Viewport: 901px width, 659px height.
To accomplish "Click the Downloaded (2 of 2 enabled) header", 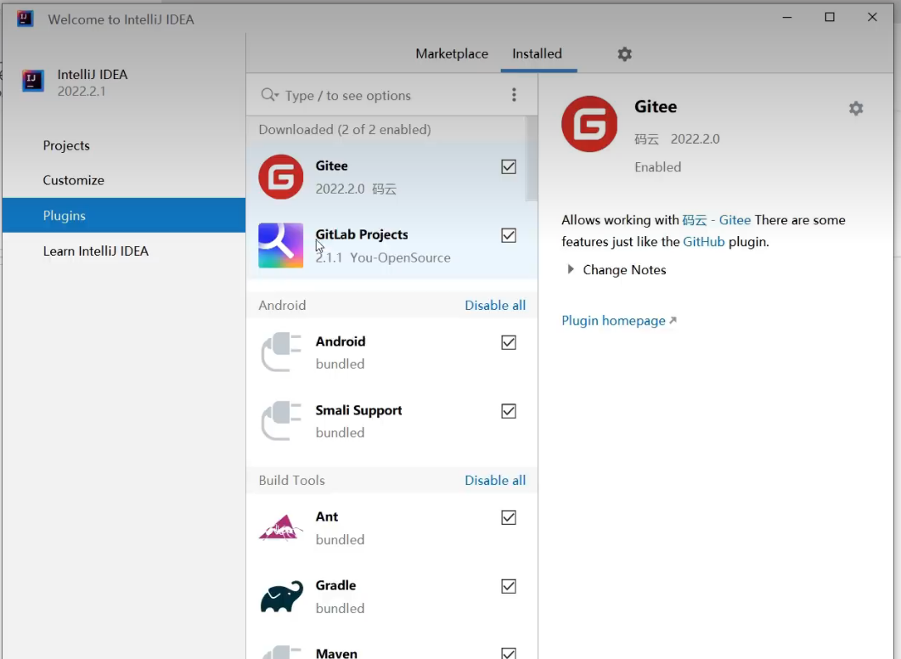I will pos(345,129).
